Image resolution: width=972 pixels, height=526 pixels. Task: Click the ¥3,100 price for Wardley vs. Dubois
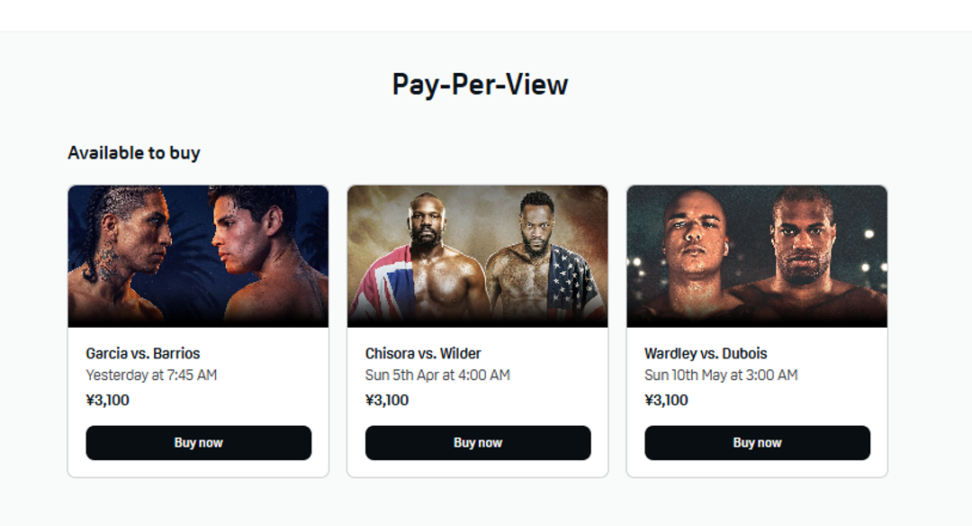click(667, 400)
